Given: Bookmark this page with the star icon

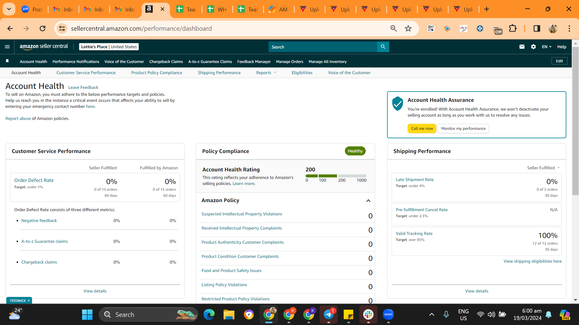Looking at the screenshot, I should pos(408,28).
